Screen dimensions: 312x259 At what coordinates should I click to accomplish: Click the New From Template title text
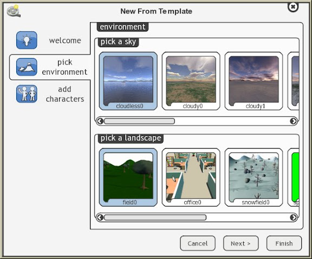click(156, 11)
